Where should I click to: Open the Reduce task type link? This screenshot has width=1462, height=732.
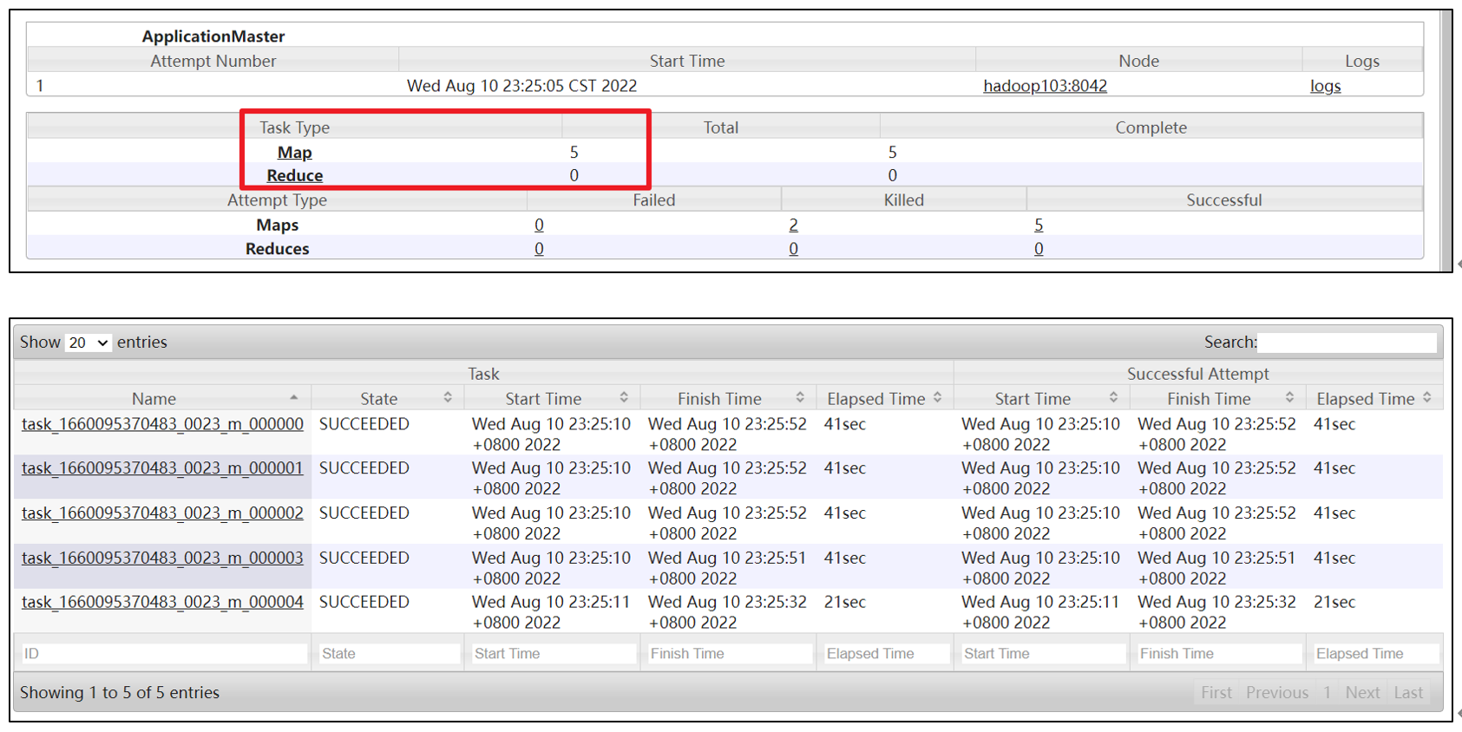click(x=294, y=175)
